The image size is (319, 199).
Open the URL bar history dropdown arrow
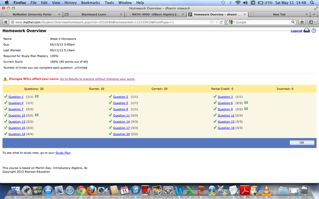coord(217,22)
